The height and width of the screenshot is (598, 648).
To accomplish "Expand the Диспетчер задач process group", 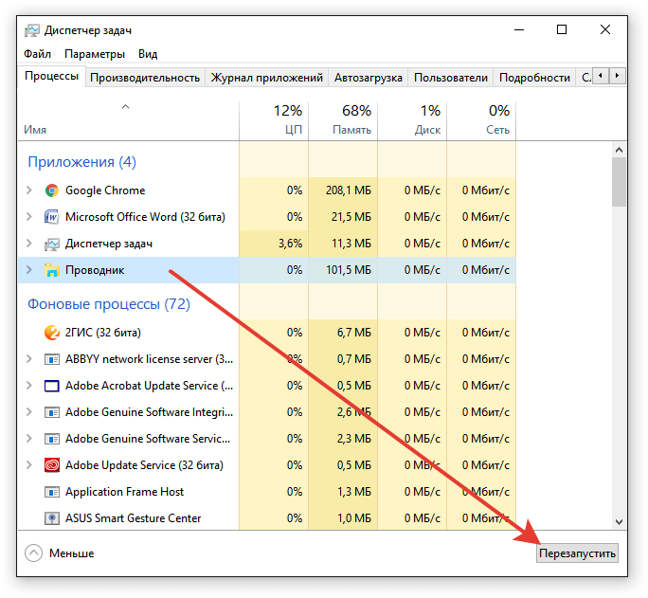I will (x=29, y=243).
